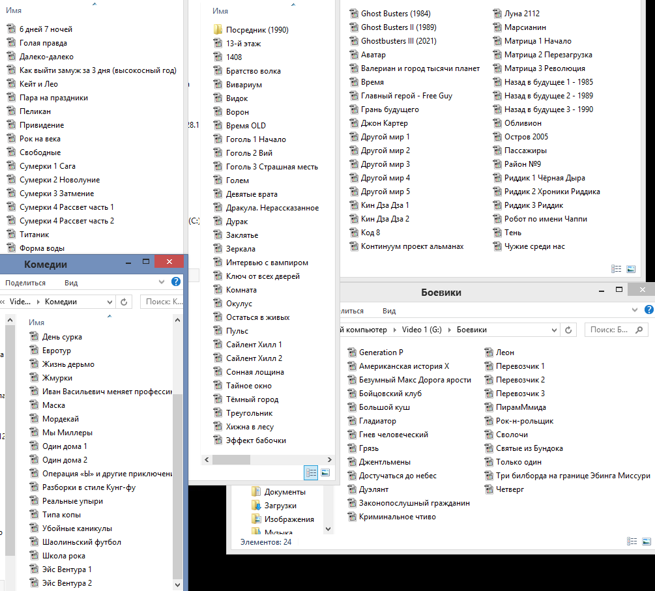
Task: Switch the Боевики window to large thumbnails view
Action: (x=647, y=541)
